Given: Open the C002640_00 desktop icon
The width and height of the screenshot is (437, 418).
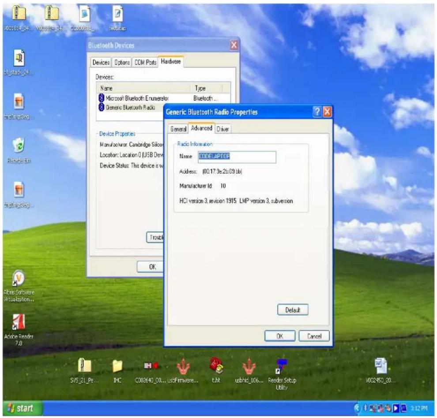Looking at the screenshot, I should point(151,366).
